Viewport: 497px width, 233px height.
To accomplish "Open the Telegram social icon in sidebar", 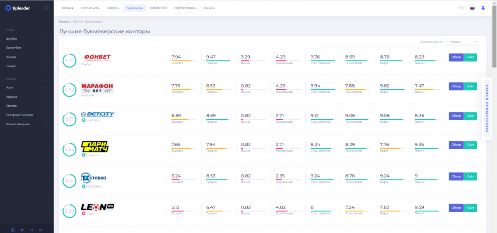I will [31, 230].
